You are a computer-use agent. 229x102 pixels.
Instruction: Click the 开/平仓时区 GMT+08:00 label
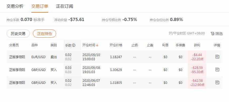(x=187, y=33)
